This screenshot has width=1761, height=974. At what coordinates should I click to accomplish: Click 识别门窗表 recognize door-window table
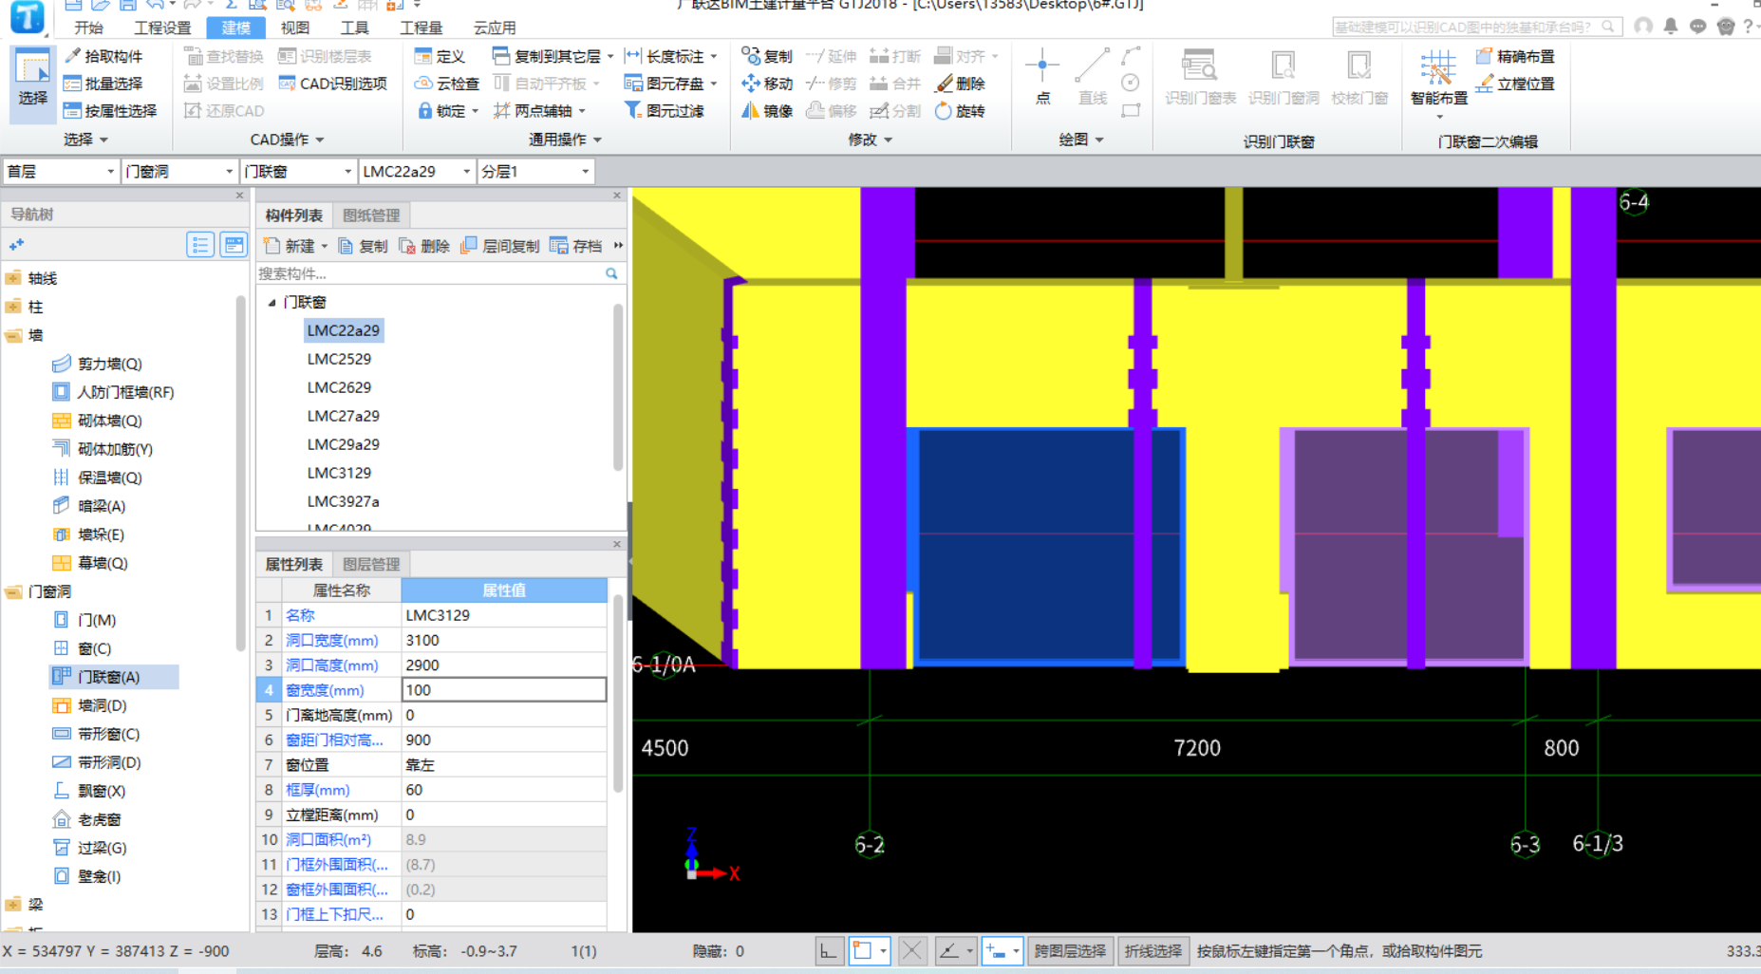(x=1200, y=77)
